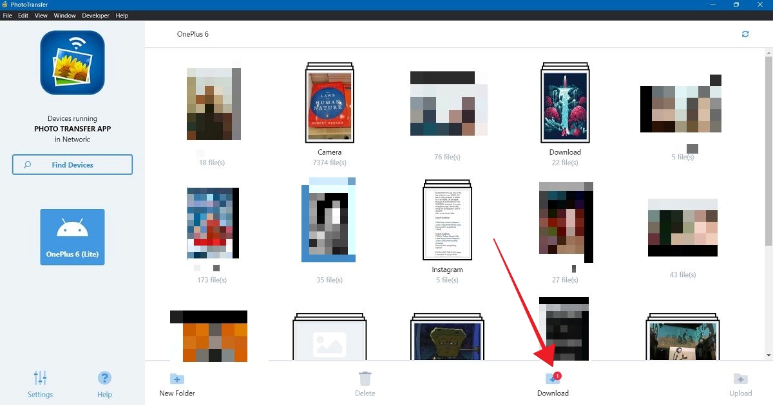Click the PhotoTransfer sunflower logo
773x405 pixels.
click(x=72, y=62)
